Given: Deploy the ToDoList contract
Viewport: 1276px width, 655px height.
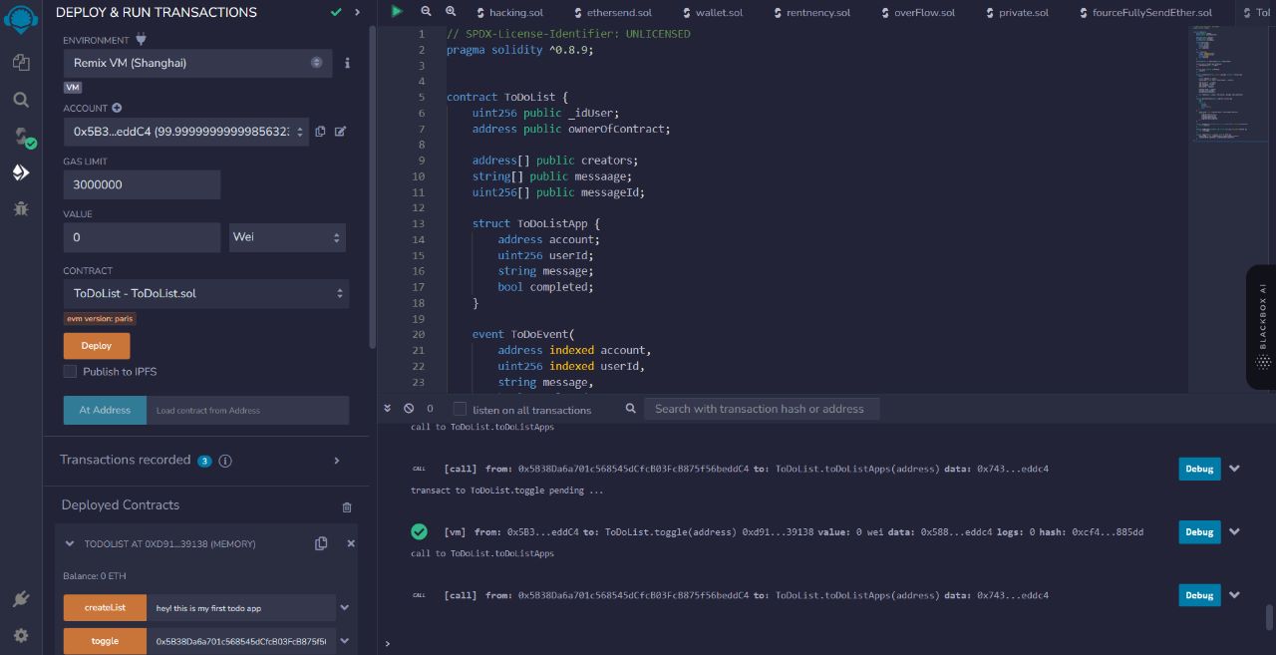Looking at the screenshot, I should coord(96,345).
